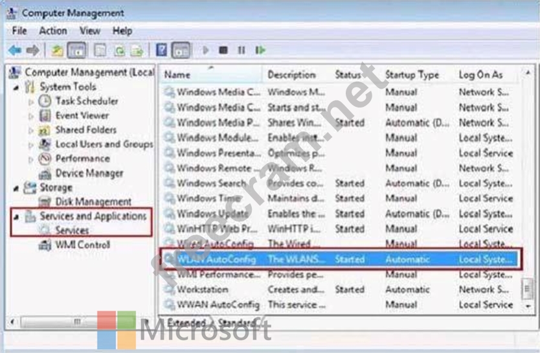Sort by Status column header
Screen dimensions: 540x353
click(x=356, y=74)
